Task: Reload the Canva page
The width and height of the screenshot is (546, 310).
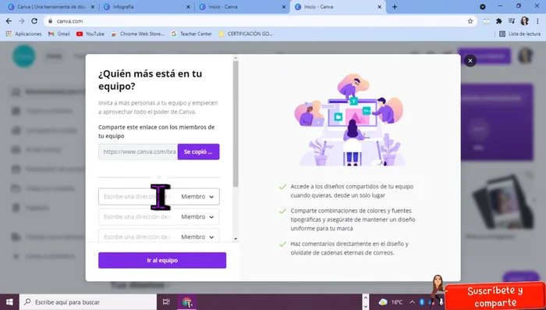Action: (x=34, y=21)
